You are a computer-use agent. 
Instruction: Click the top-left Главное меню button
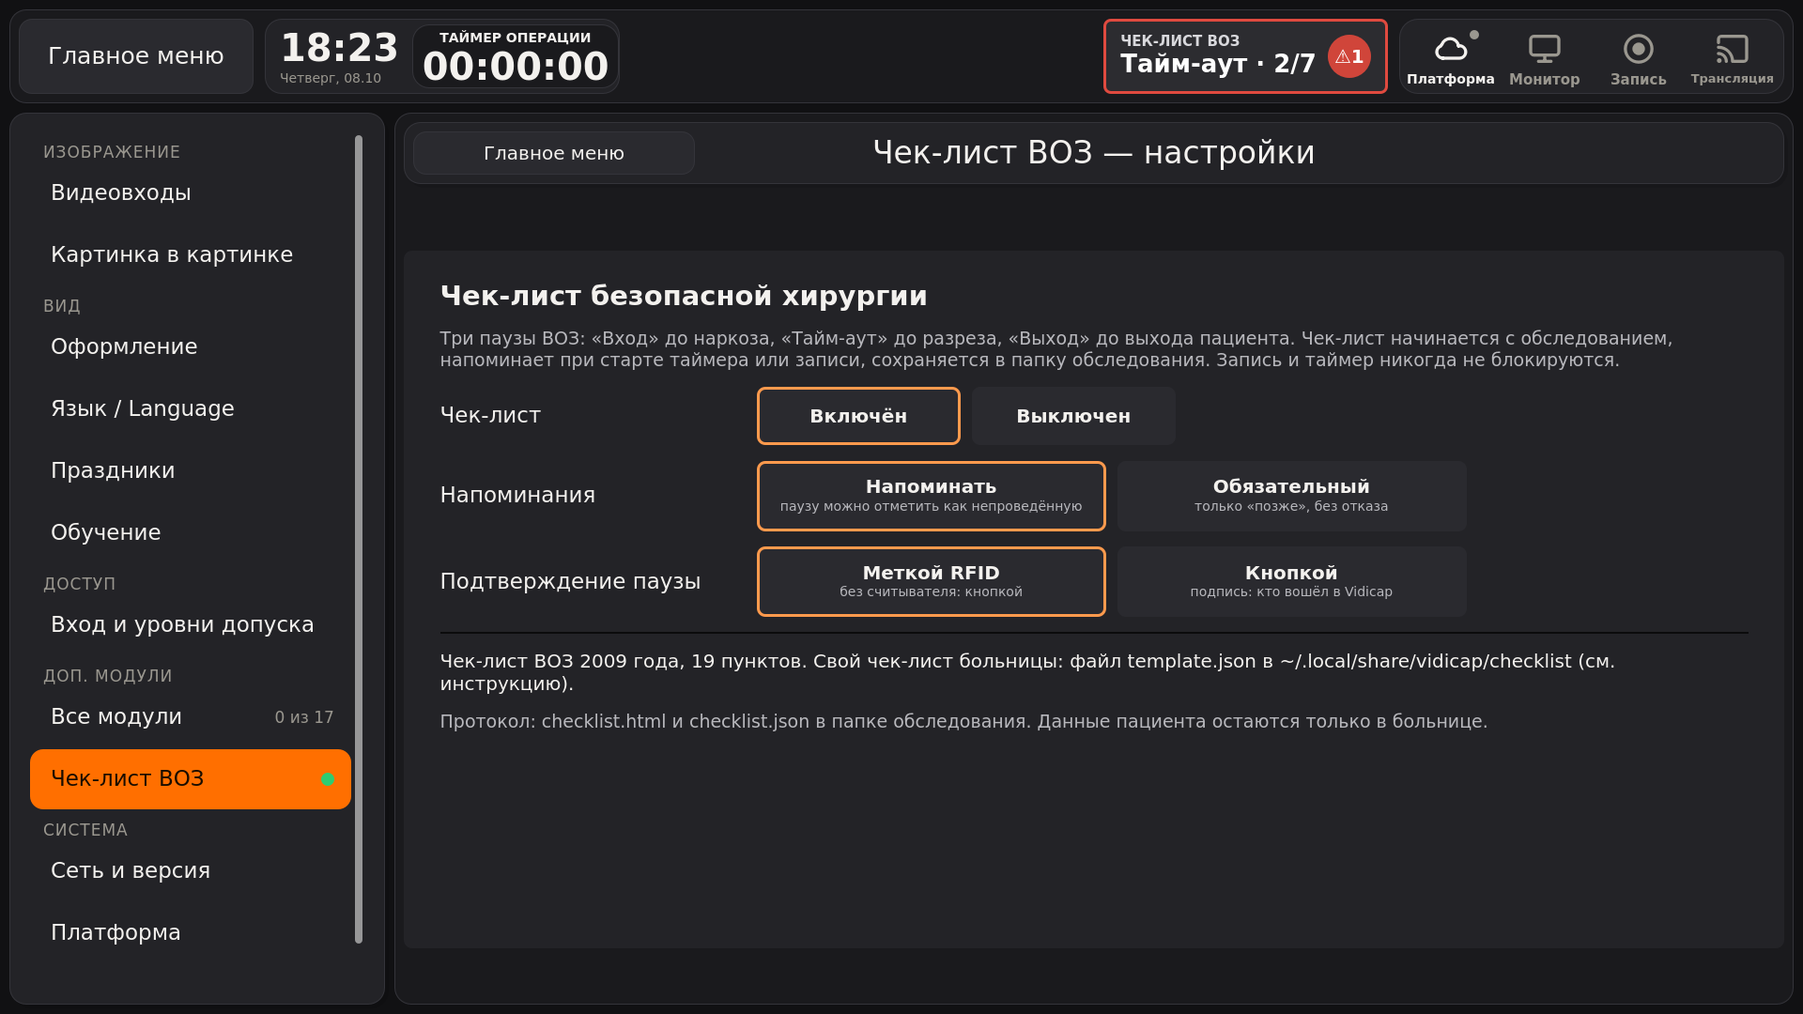136,56
